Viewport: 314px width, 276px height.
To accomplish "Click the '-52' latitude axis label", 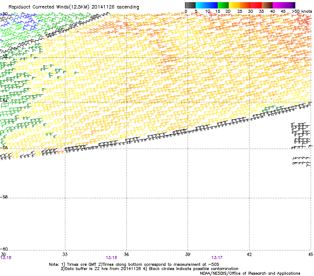I will 4,56.
